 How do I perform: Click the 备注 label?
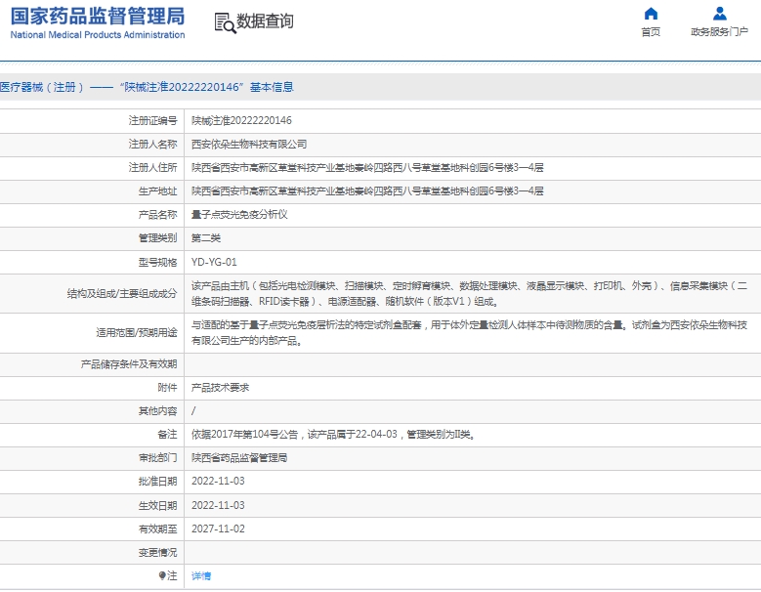tap(167, 435)
